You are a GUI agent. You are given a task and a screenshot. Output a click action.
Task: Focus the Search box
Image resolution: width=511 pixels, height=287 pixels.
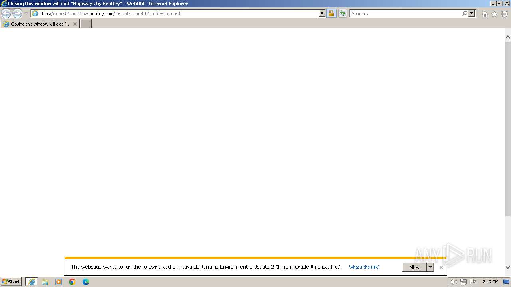pyautogui.click(x=405, y=14)
